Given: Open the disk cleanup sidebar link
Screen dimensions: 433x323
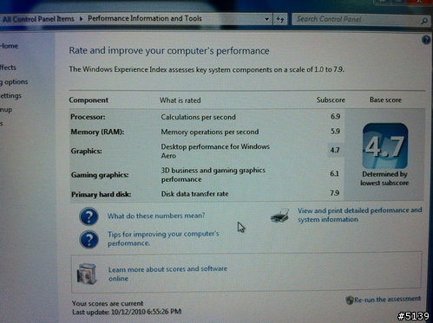Looking at the screenshot, I should [6, 110].
